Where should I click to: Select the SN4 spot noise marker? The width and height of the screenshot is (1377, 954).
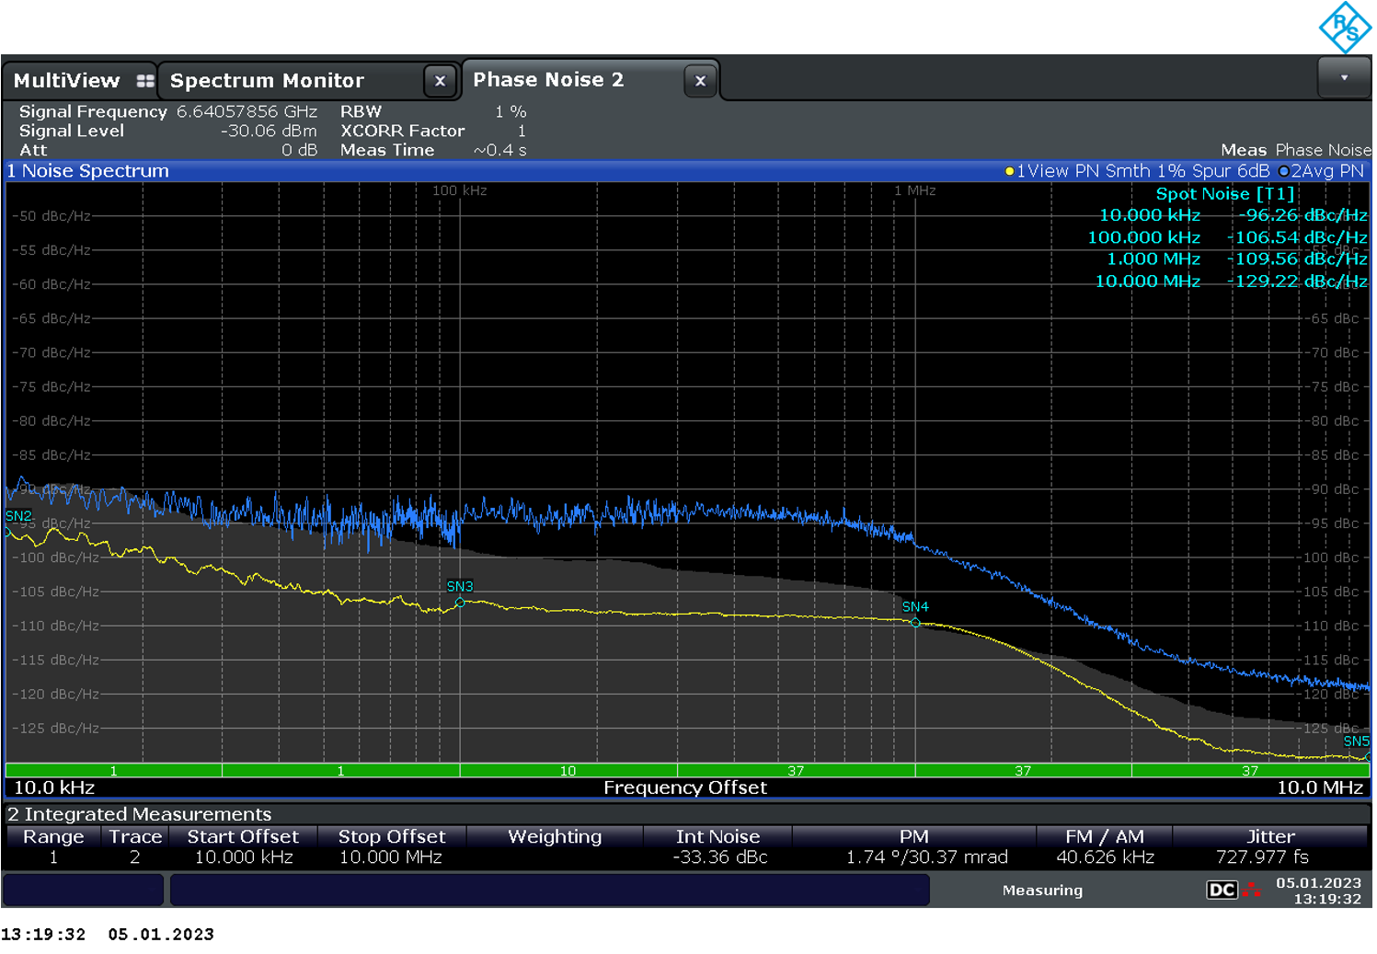[x=915, y=606]
